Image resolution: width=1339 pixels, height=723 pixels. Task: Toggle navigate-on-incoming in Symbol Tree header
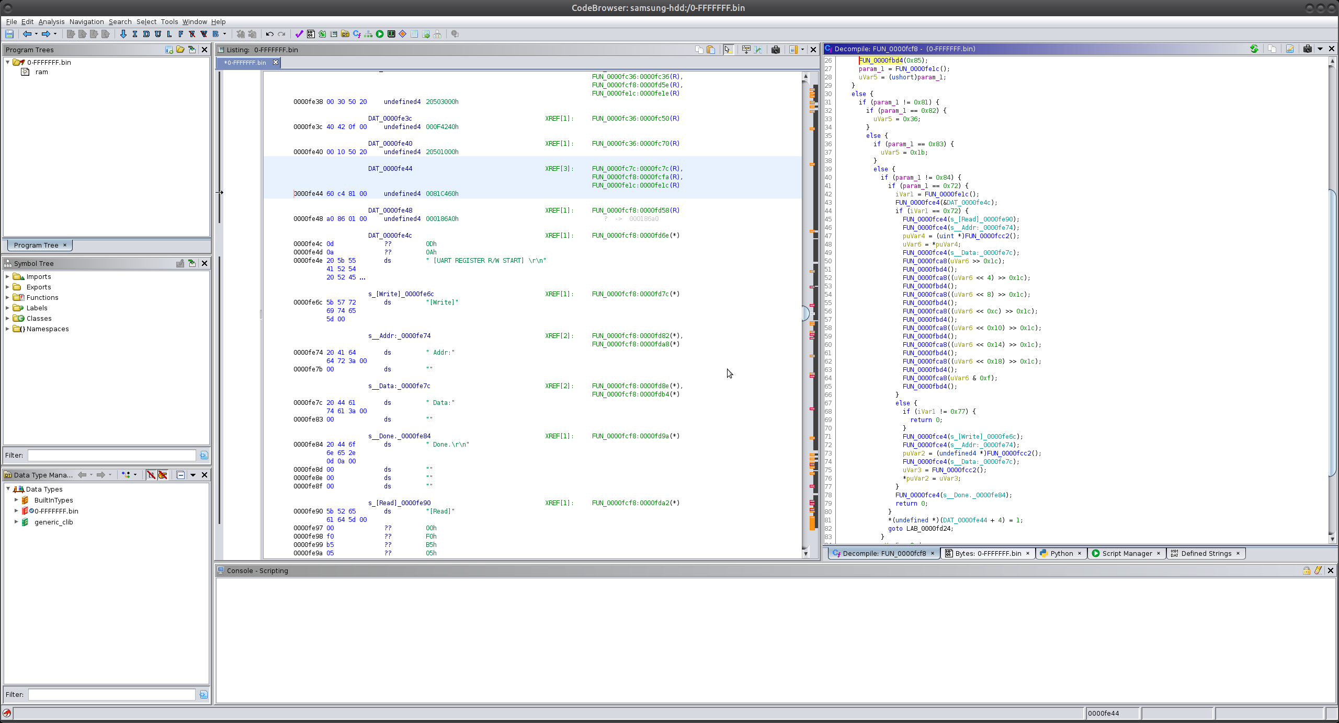[192, 263]
